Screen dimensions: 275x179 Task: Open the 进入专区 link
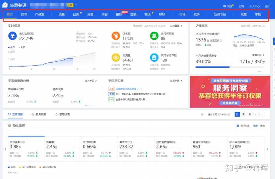click(89, 81)
